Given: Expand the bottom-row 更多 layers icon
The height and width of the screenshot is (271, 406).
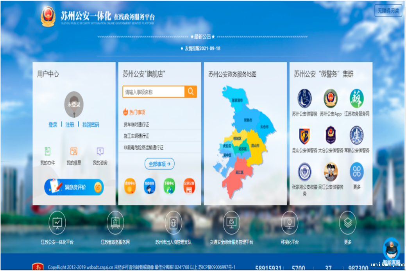Looking at the screenshot, I should coord(347,223).
